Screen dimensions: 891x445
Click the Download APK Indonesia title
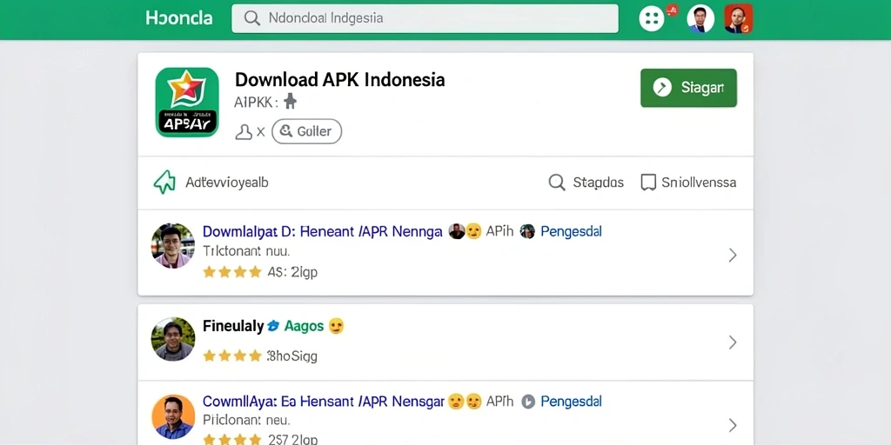[340, 79]
